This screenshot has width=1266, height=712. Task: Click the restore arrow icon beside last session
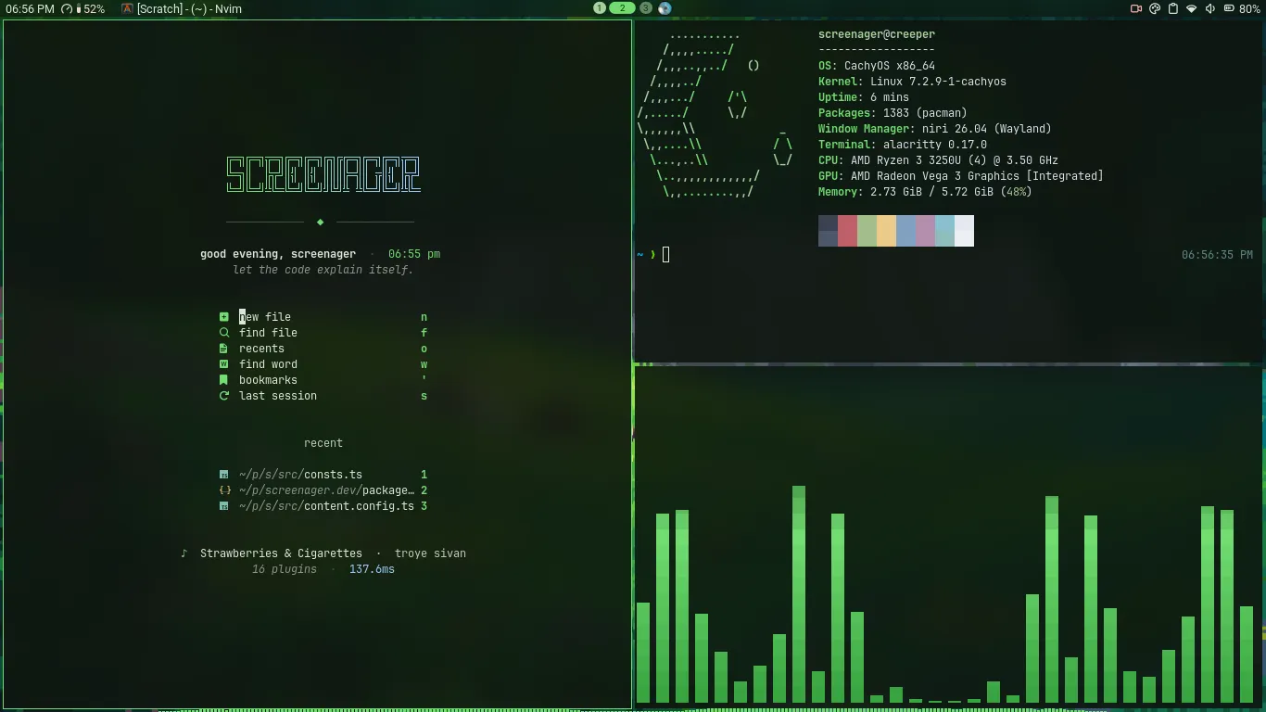pos(223,396)
